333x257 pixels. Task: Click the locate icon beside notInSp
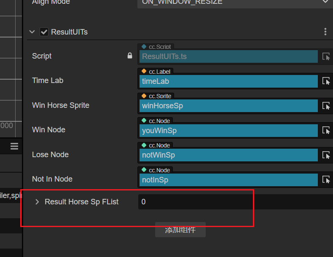tap(326, 180)
